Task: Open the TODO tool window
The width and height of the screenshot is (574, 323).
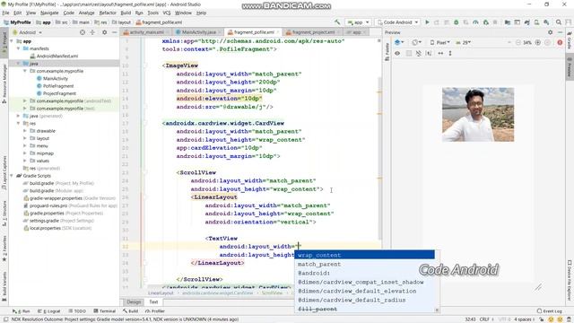Action: coord(77,311)
